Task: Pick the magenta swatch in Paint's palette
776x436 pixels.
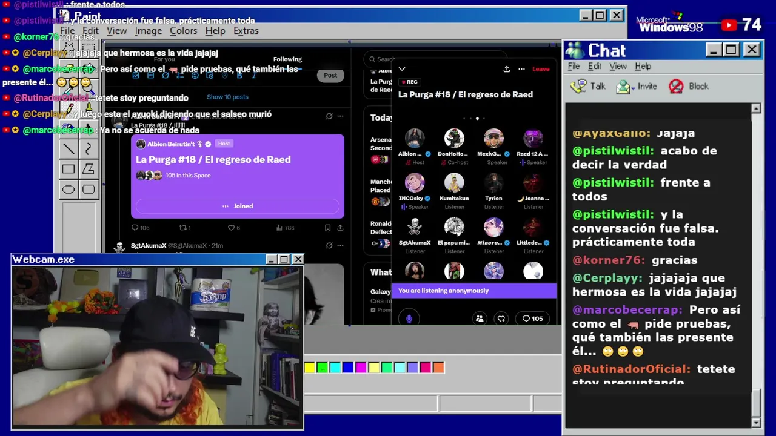Action: pyautogui.click(x=361, y=368)
